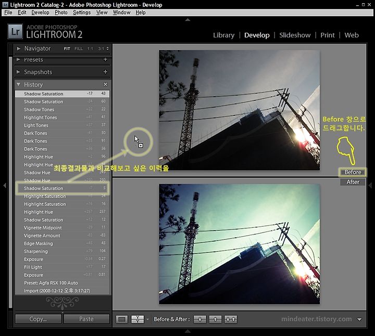Open the Help menu
This screenshot has width=375, height=336.
[x=141, y=12]
